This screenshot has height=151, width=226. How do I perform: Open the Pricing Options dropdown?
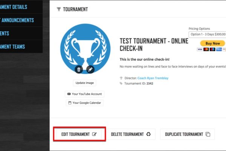tap(208, 34)
